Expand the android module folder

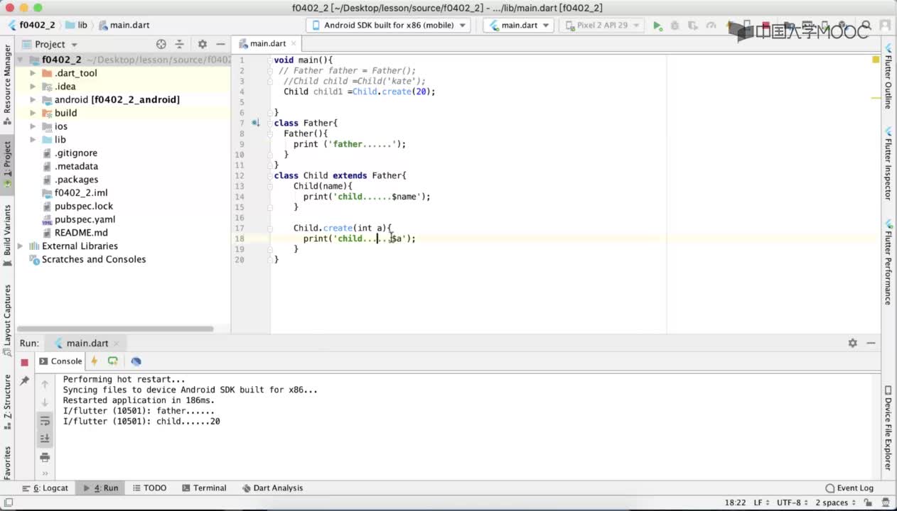[x=33, y=100]
